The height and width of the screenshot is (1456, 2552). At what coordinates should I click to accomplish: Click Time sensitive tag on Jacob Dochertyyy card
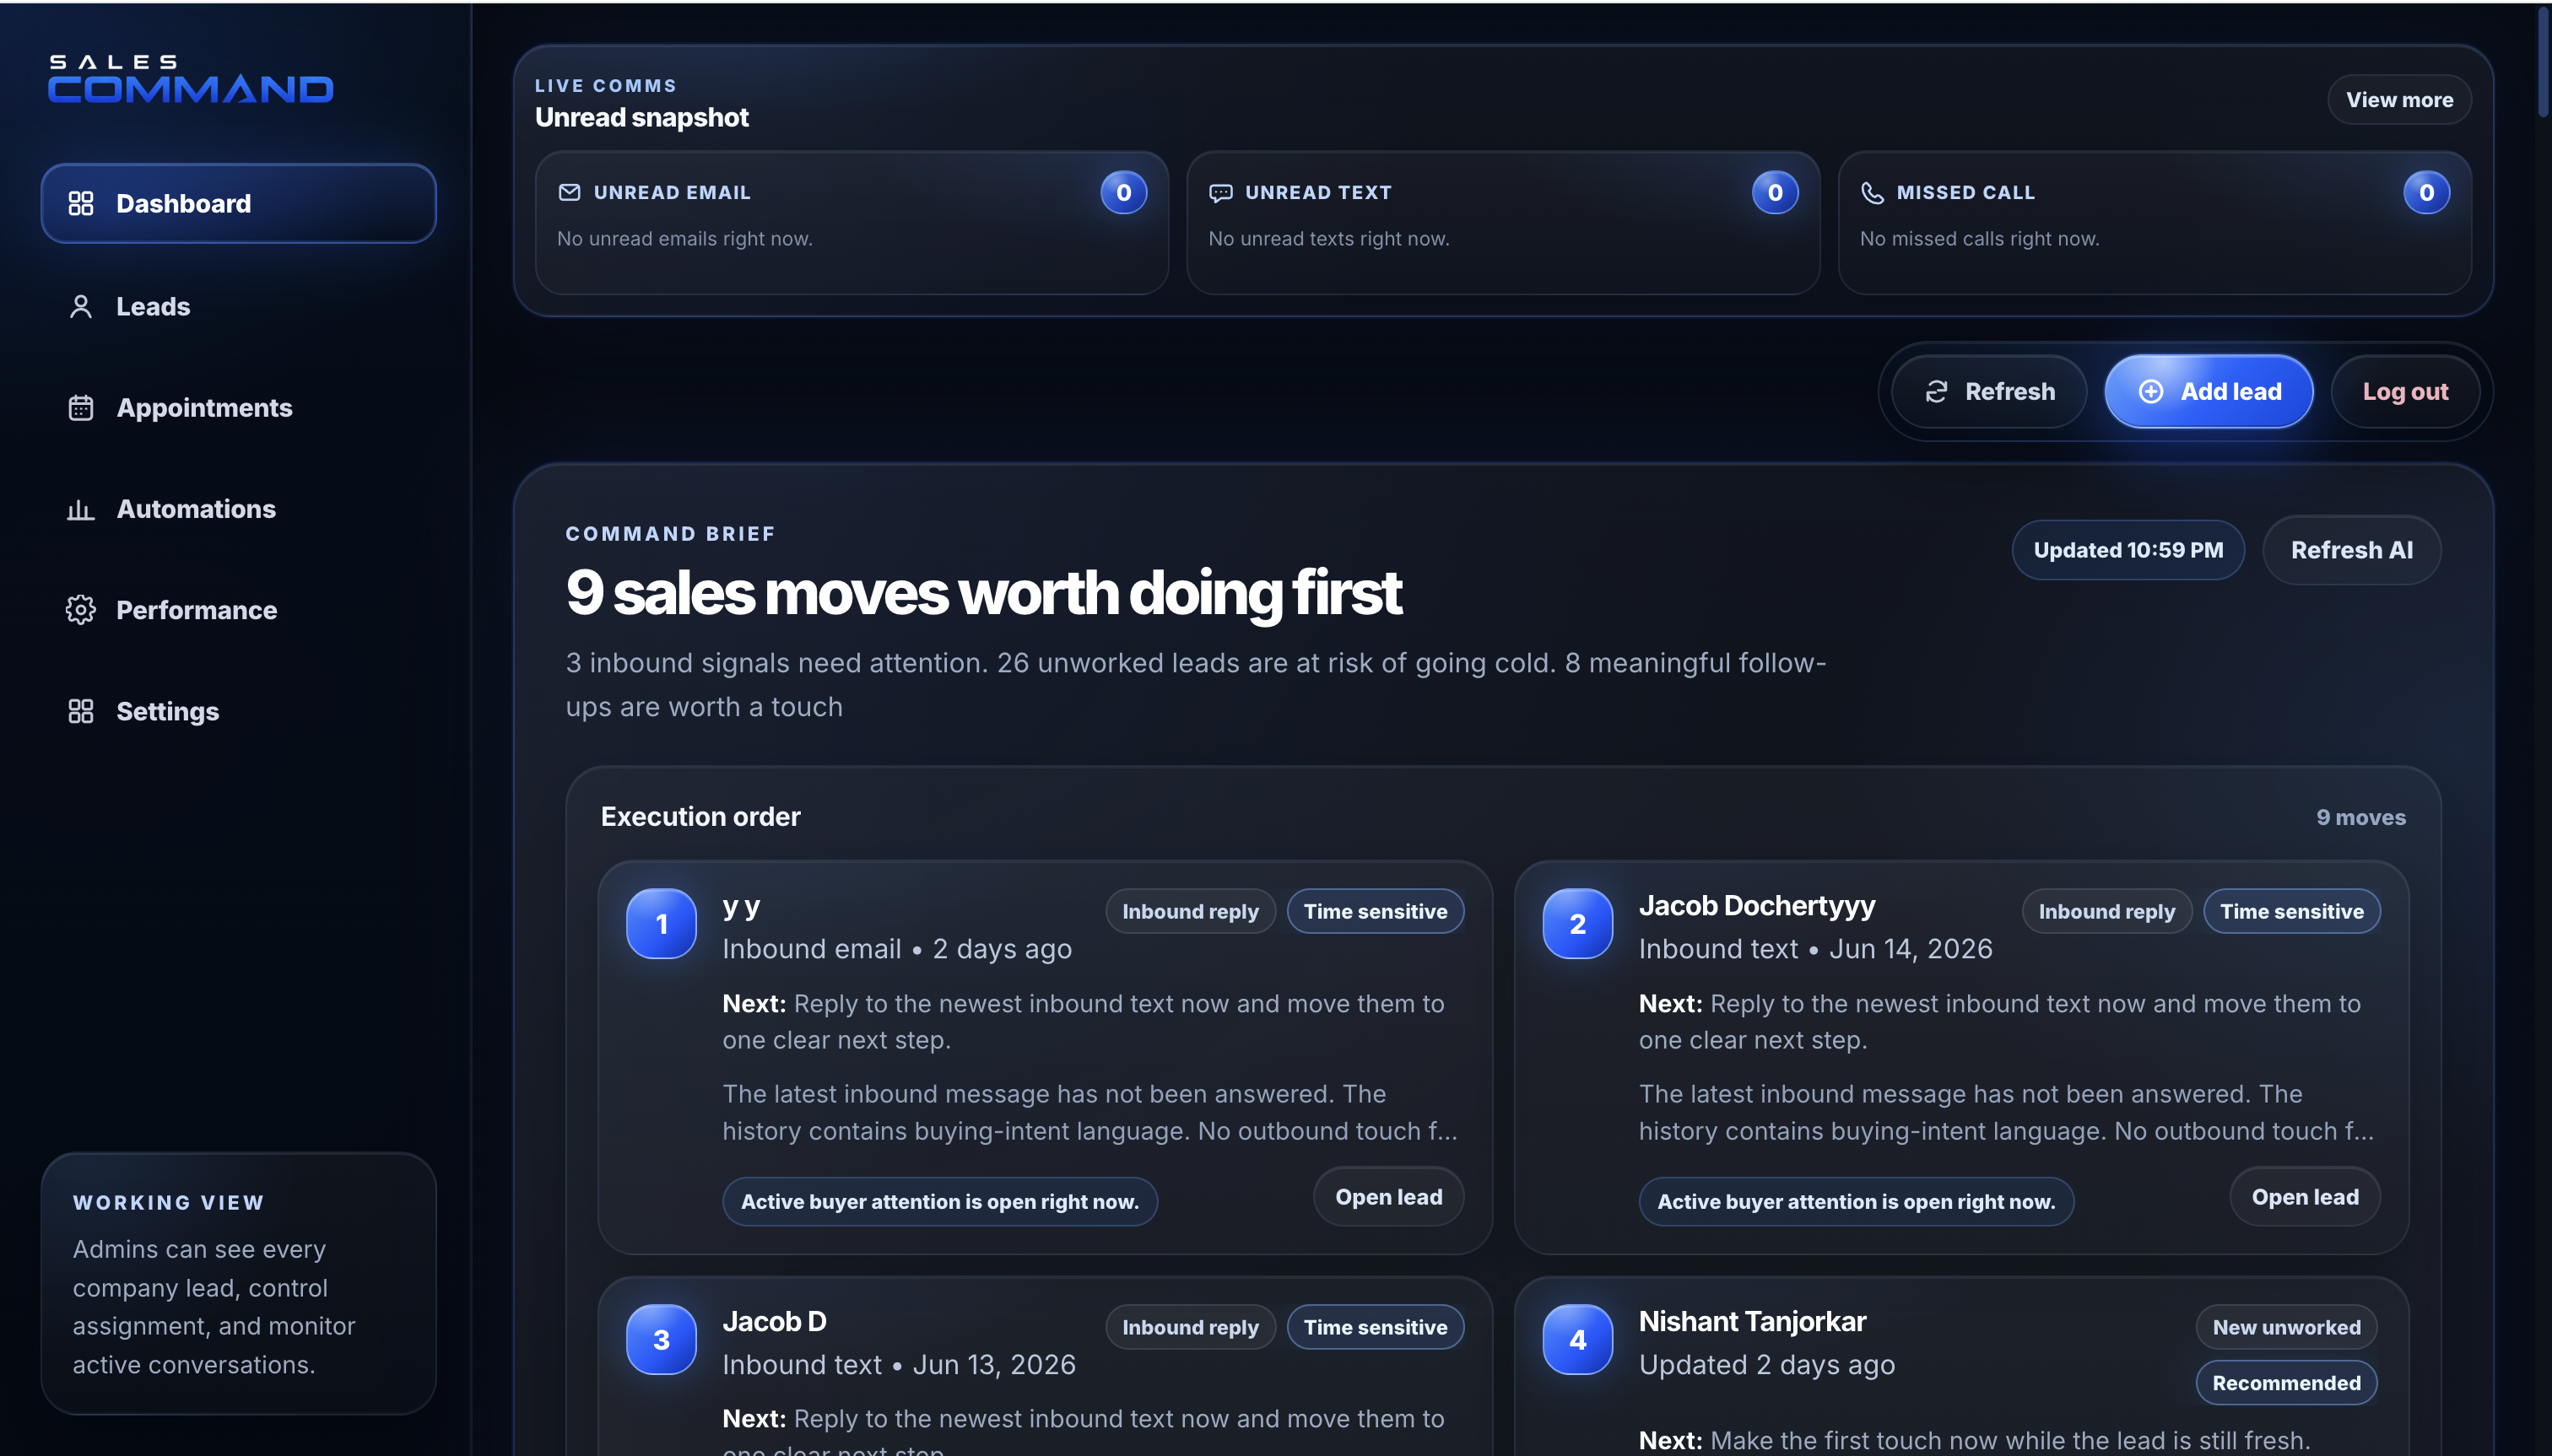[2292, 911]
